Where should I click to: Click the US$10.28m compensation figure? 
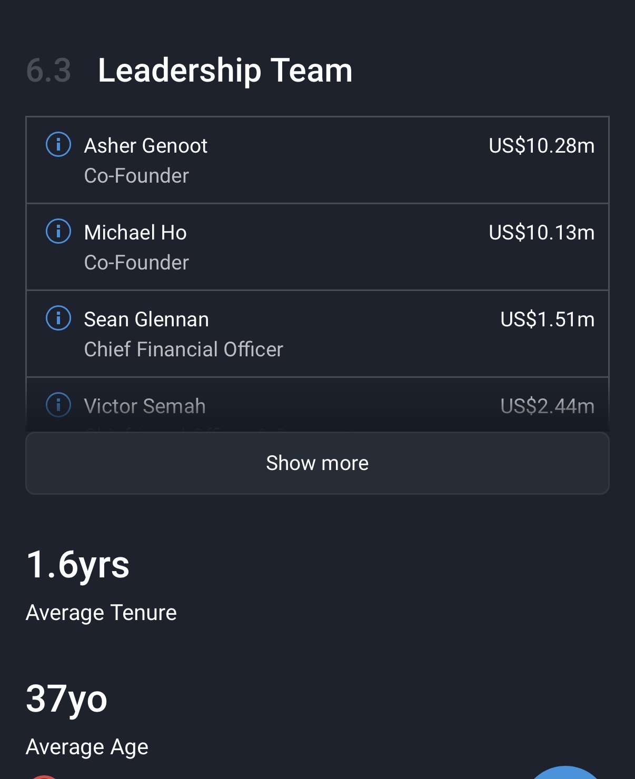click(541, 146)
